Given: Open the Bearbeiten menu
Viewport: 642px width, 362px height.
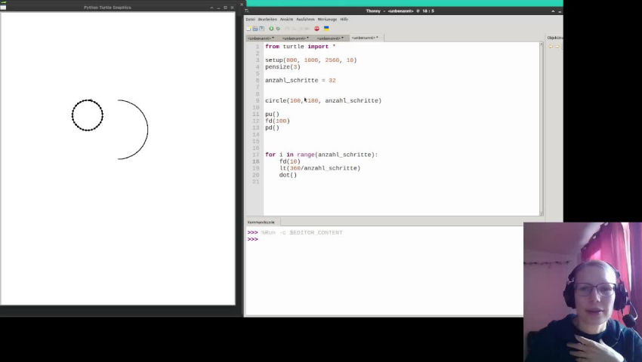Looking at the screenshot, I should click(267, 20).
